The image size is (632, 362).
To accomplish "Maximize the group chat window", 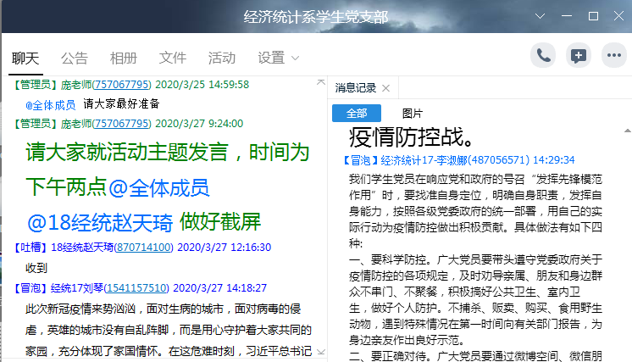I will pos(593,16).
